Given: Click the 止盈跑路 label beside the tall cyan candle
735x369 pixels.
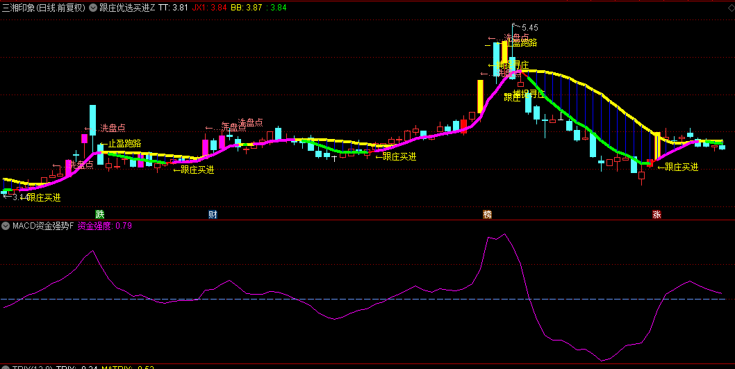Looking at the screenshot, I should [x=120, y=144].
